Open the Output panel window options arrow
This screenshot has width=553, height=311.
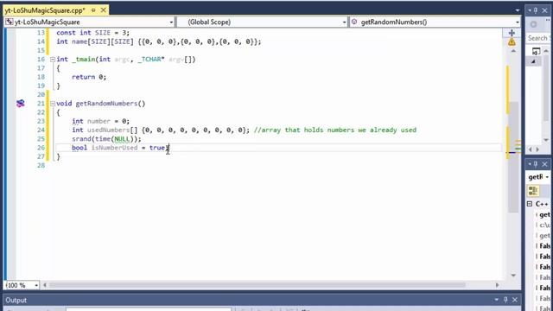pos(496,300)
